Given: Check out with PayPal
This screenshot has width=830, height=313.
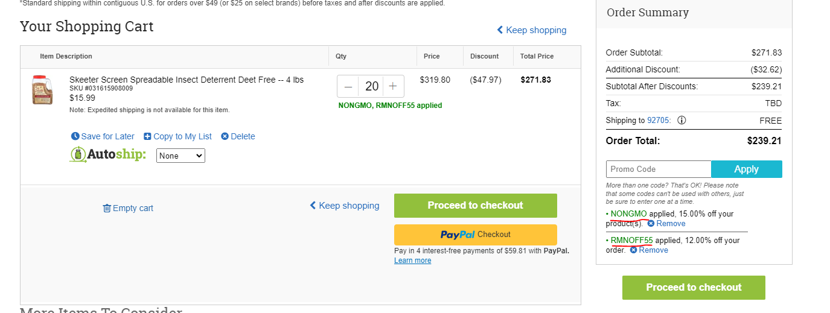Looking at the screenshot, I should [x=476, y=235].
